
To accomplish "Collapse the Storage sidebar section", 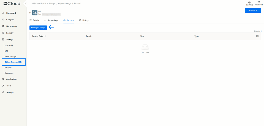I will tap(10, 40).
